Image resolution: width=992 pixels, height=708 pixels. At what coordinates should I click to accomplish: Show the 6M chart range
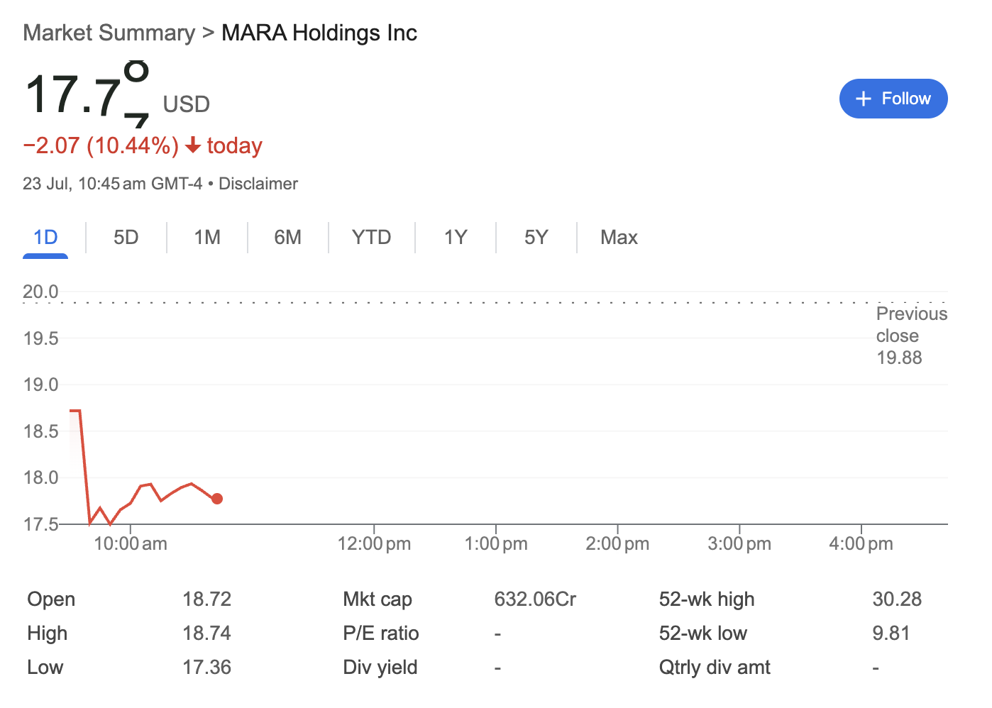pos(288,237)
